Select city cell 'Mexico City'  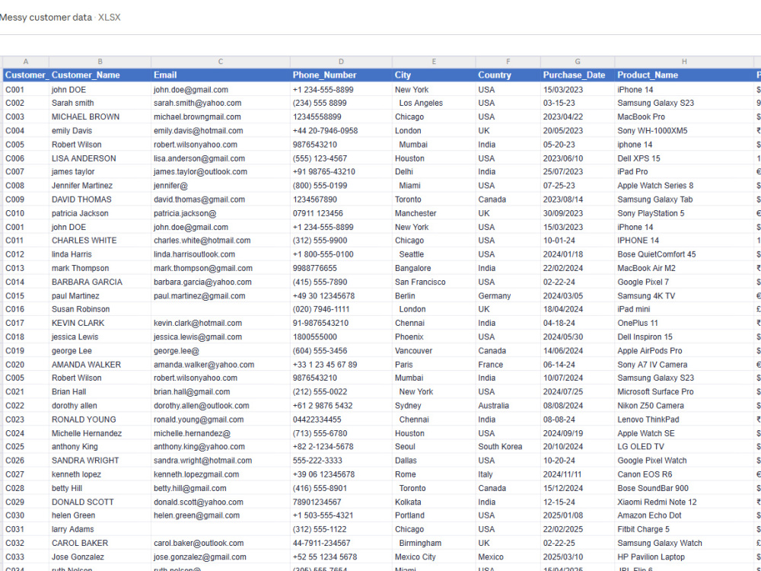[x=434, y=557]
